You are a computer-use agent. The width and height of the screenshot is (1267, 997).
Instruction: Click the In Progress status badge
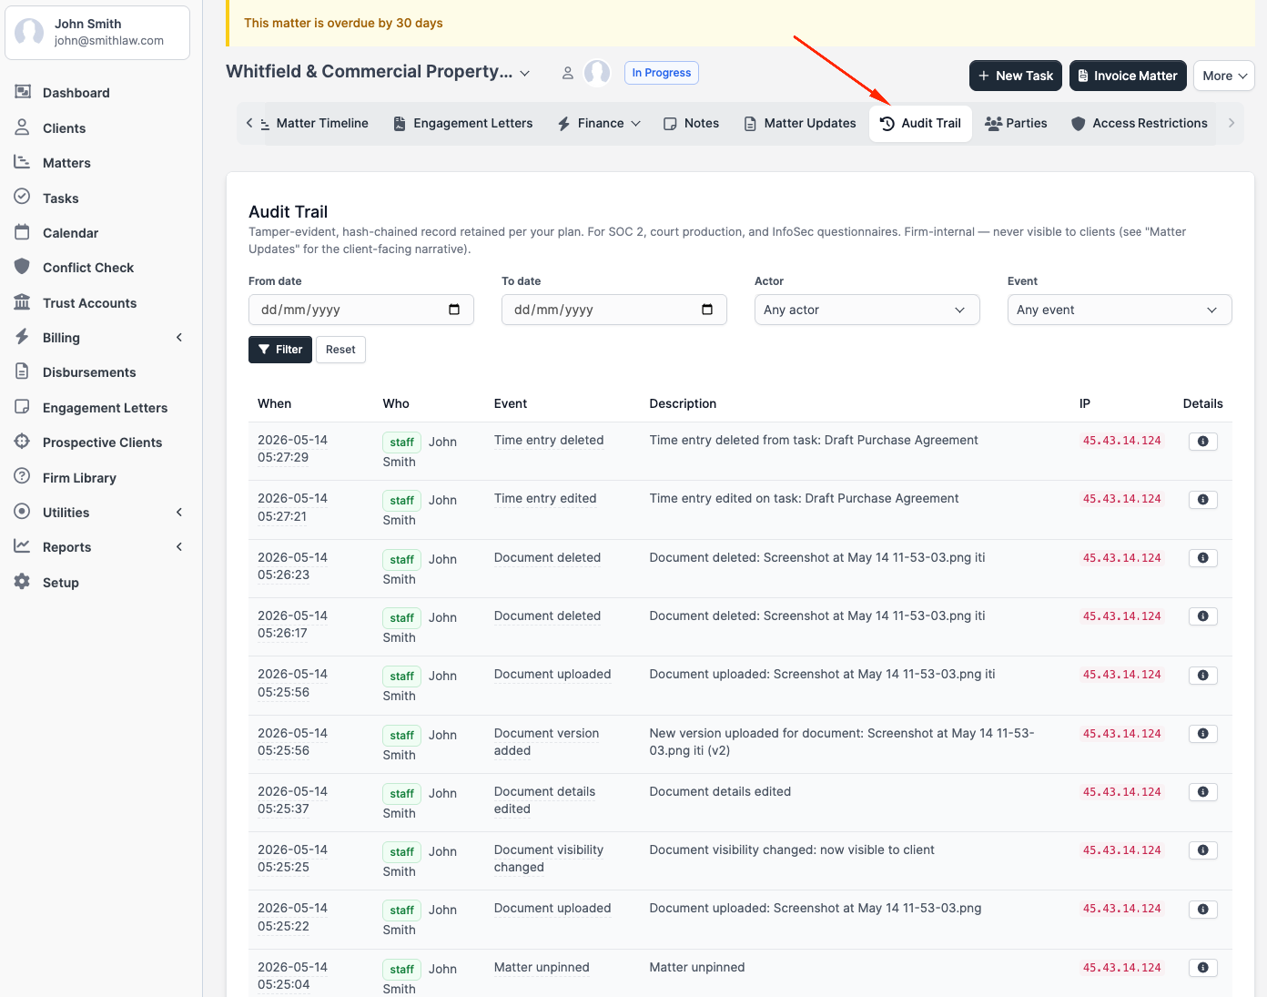coord(662,73)
